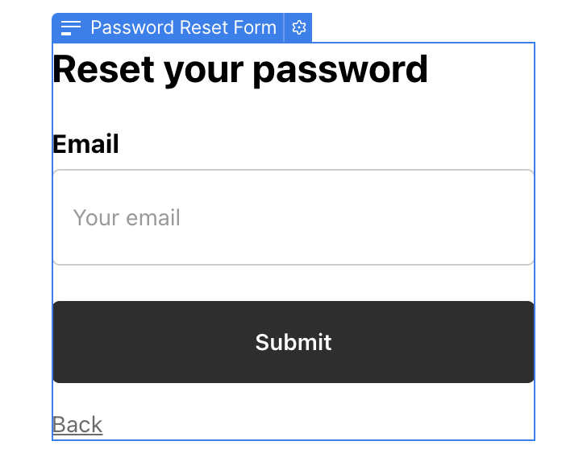Open the Password Reset Form settings gear

[299, 28]
